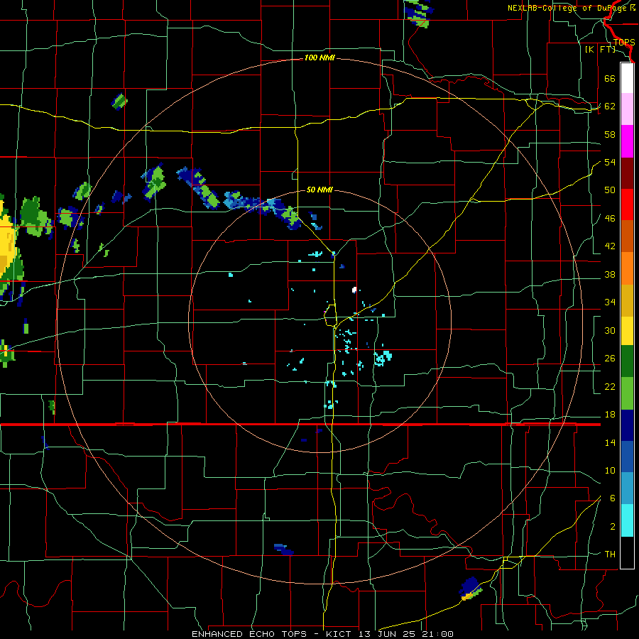
Task: Click the light green legend swatch
Action: pyautogui.click(x=627, y=393)
